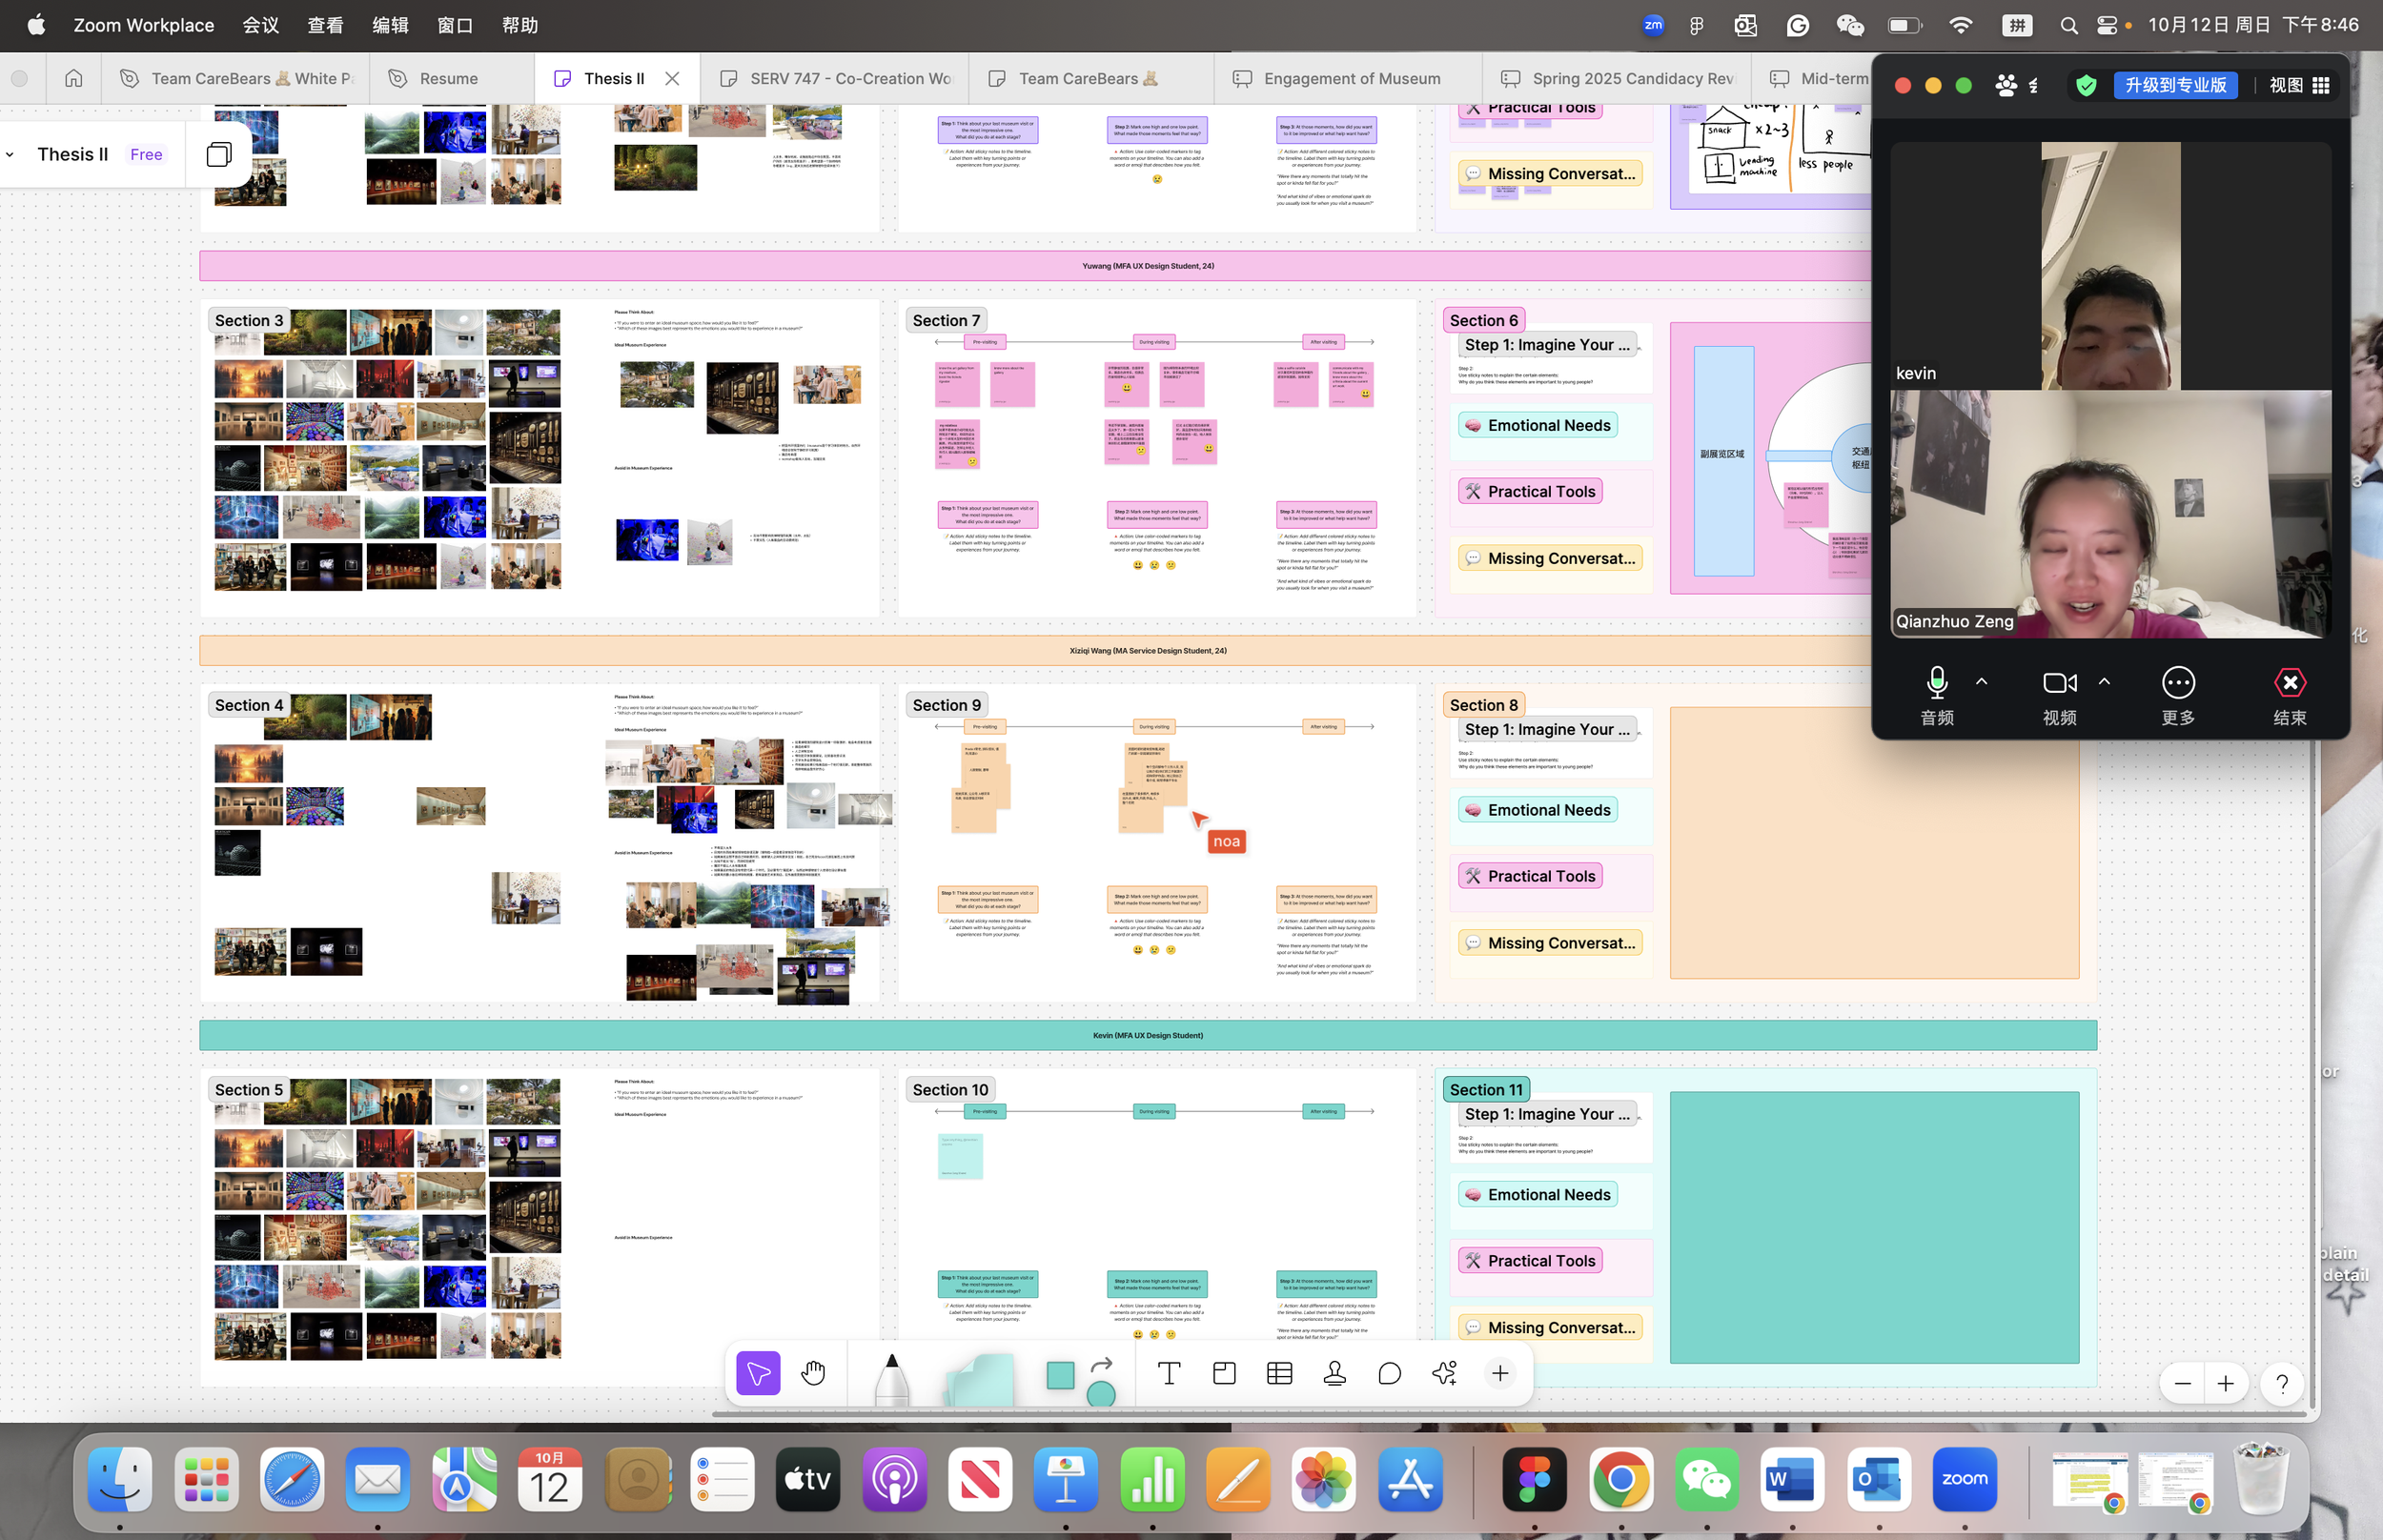Select the sticky note tool

tap(979, 1380)
